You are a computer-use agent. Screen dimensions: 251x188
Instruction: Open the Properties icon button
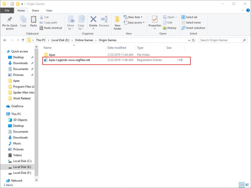point(155,19)
